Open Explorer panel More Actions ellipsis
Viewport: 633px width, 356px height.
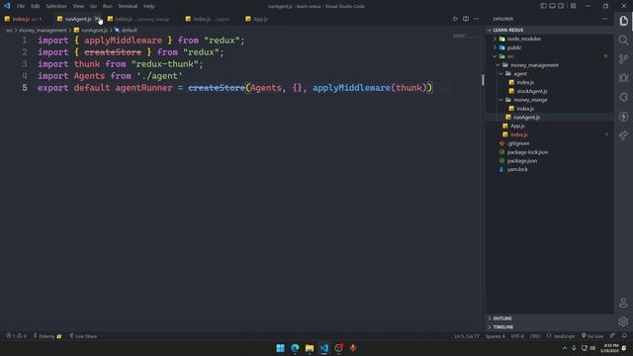(x=604, y=19)
